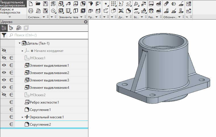The height and width of the screenshot is (137, 216).
Task: Click the Print icon in the toolbar
Action: pyautogui.click(x=31, y=11)
